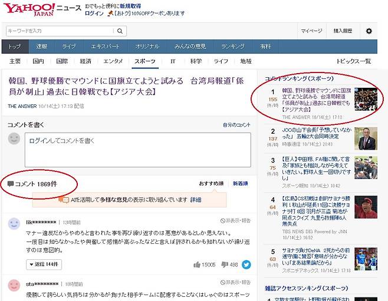Open 自分のコメント link
This screenshot has height=301, width=388.
coord(236,125)
